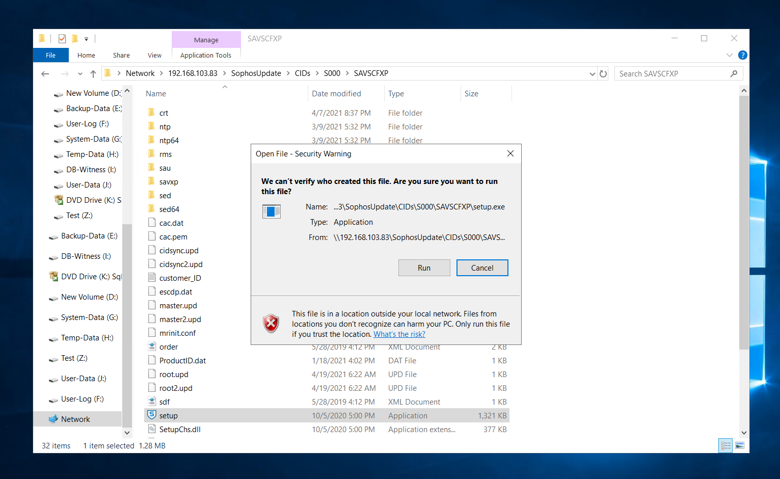Click the Run button in the security warning
This screenshot has height=479, width=780.
[424, 268]
